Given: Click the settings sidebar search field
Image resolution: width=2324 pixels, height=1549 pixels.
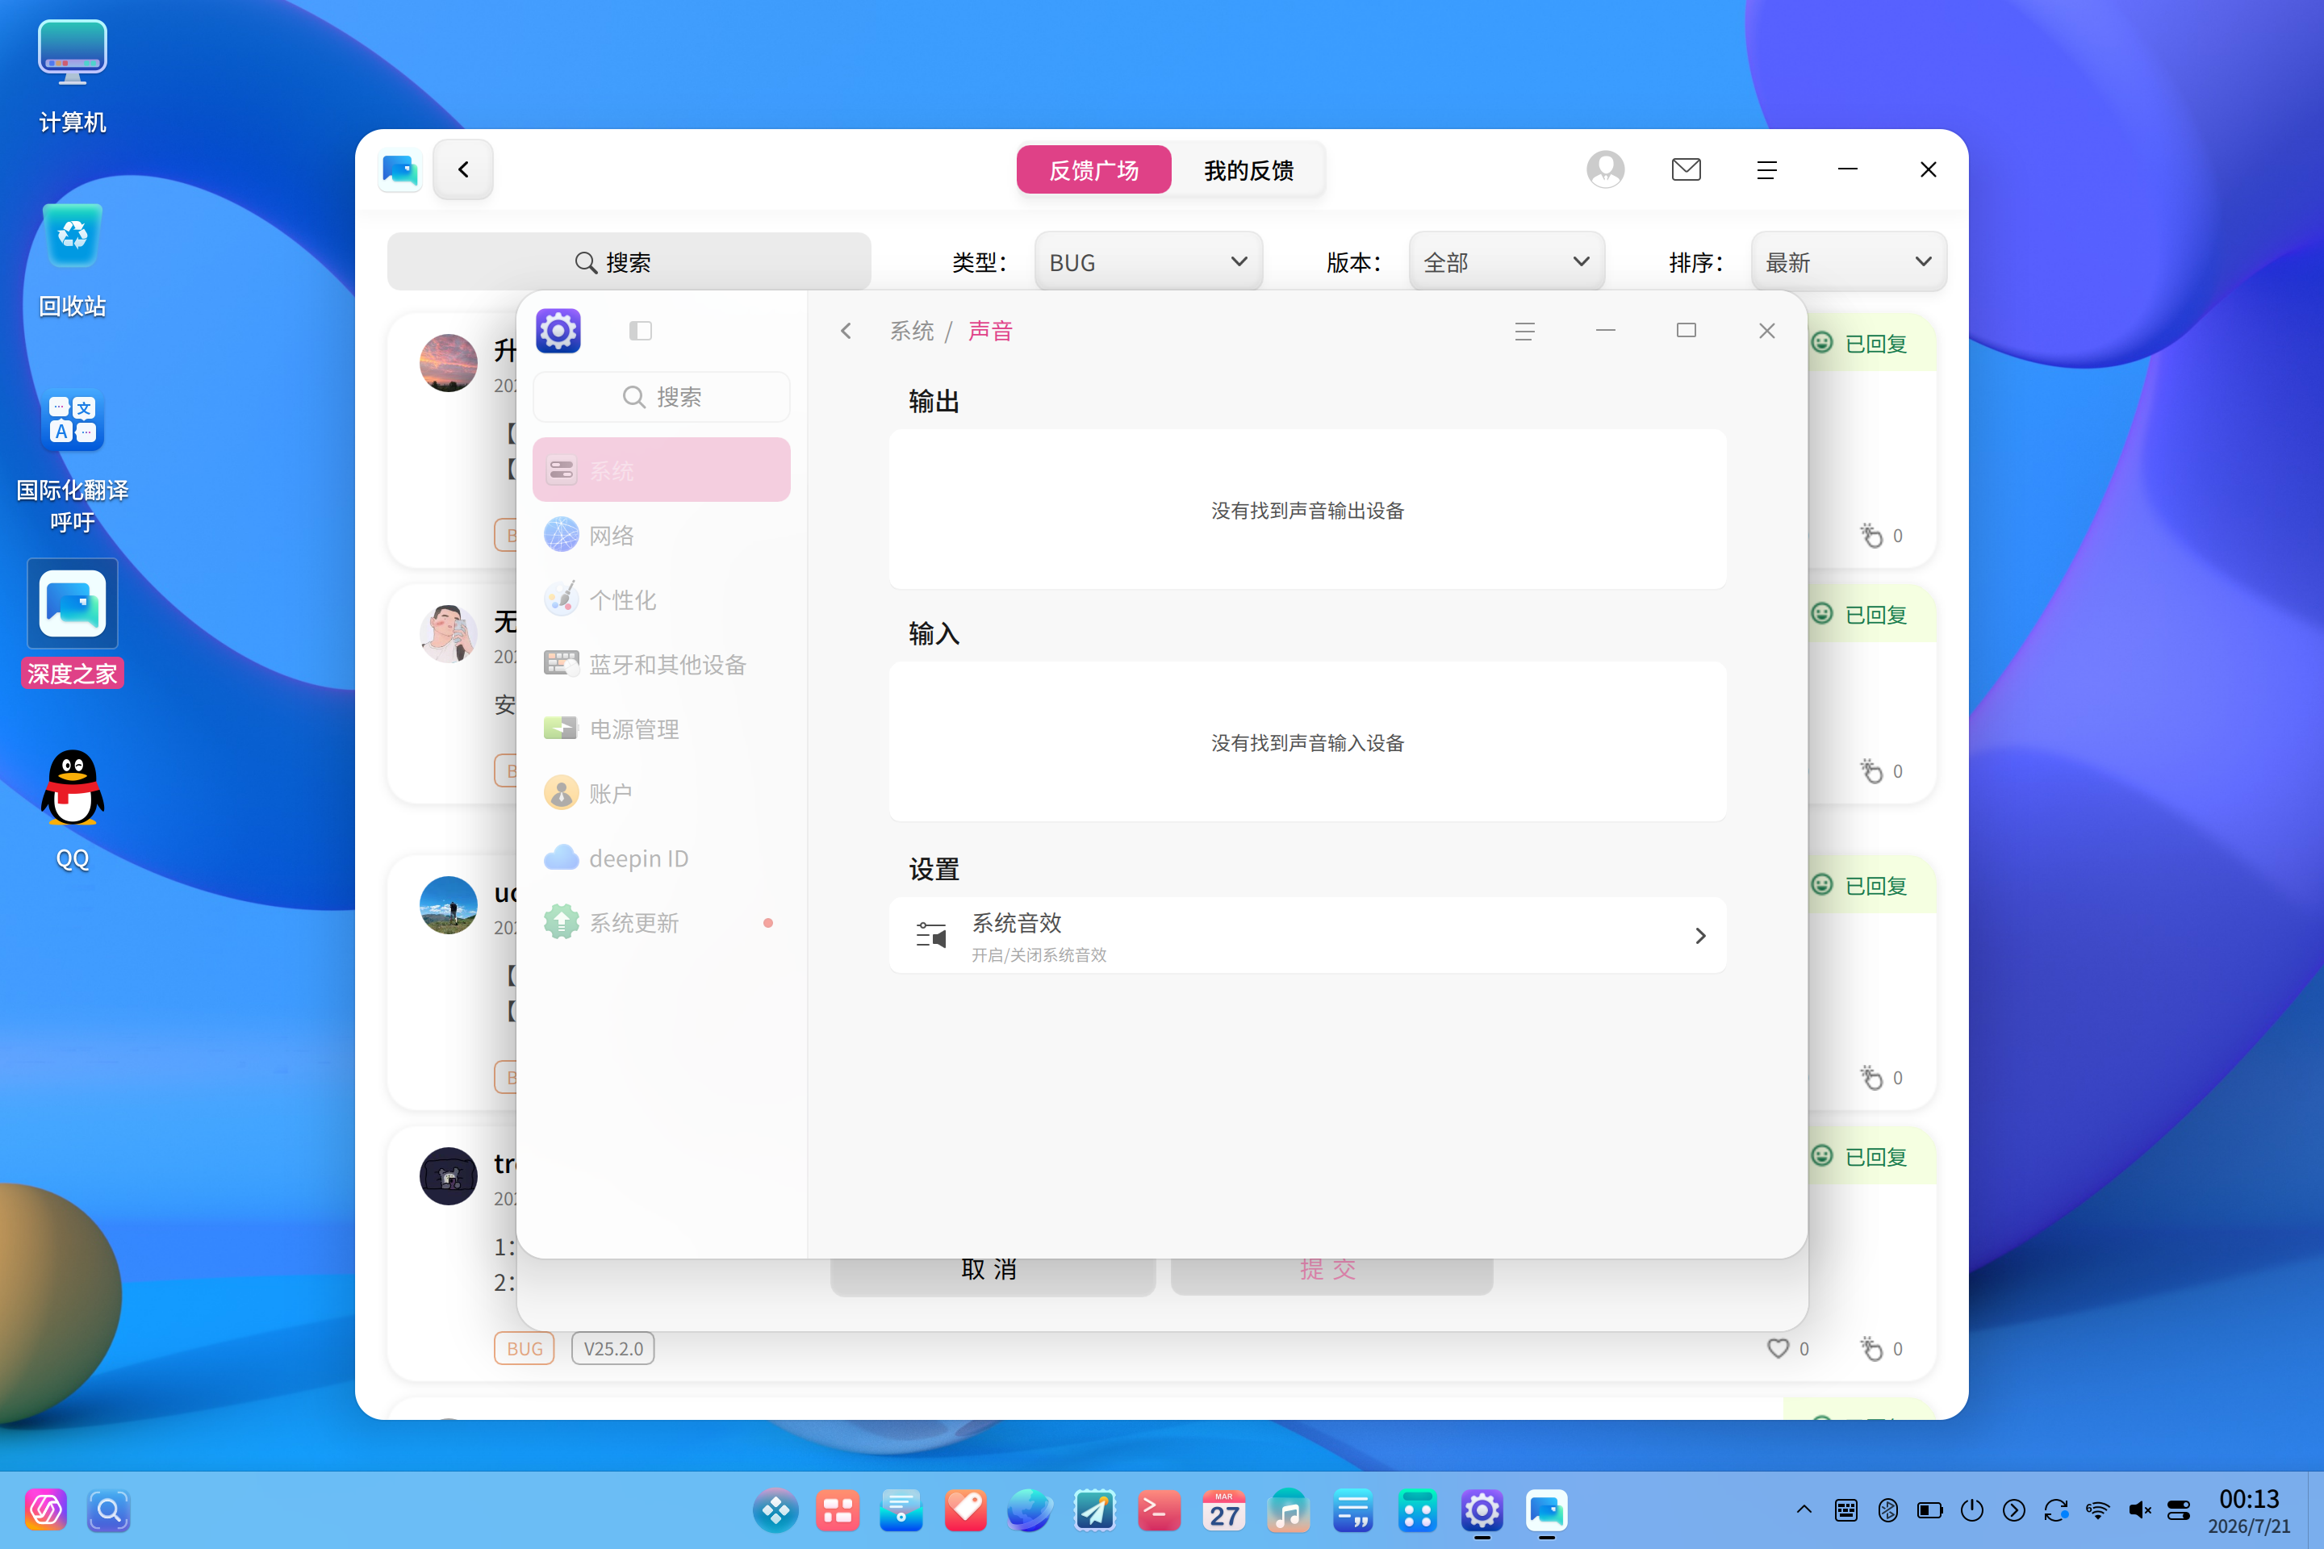Looking at the screenshot, I should [661, 396].
